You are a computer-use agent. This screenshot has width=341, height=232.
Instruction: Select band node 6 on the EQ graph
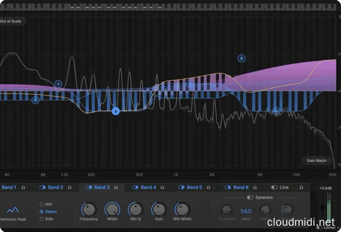pos(242,59)
